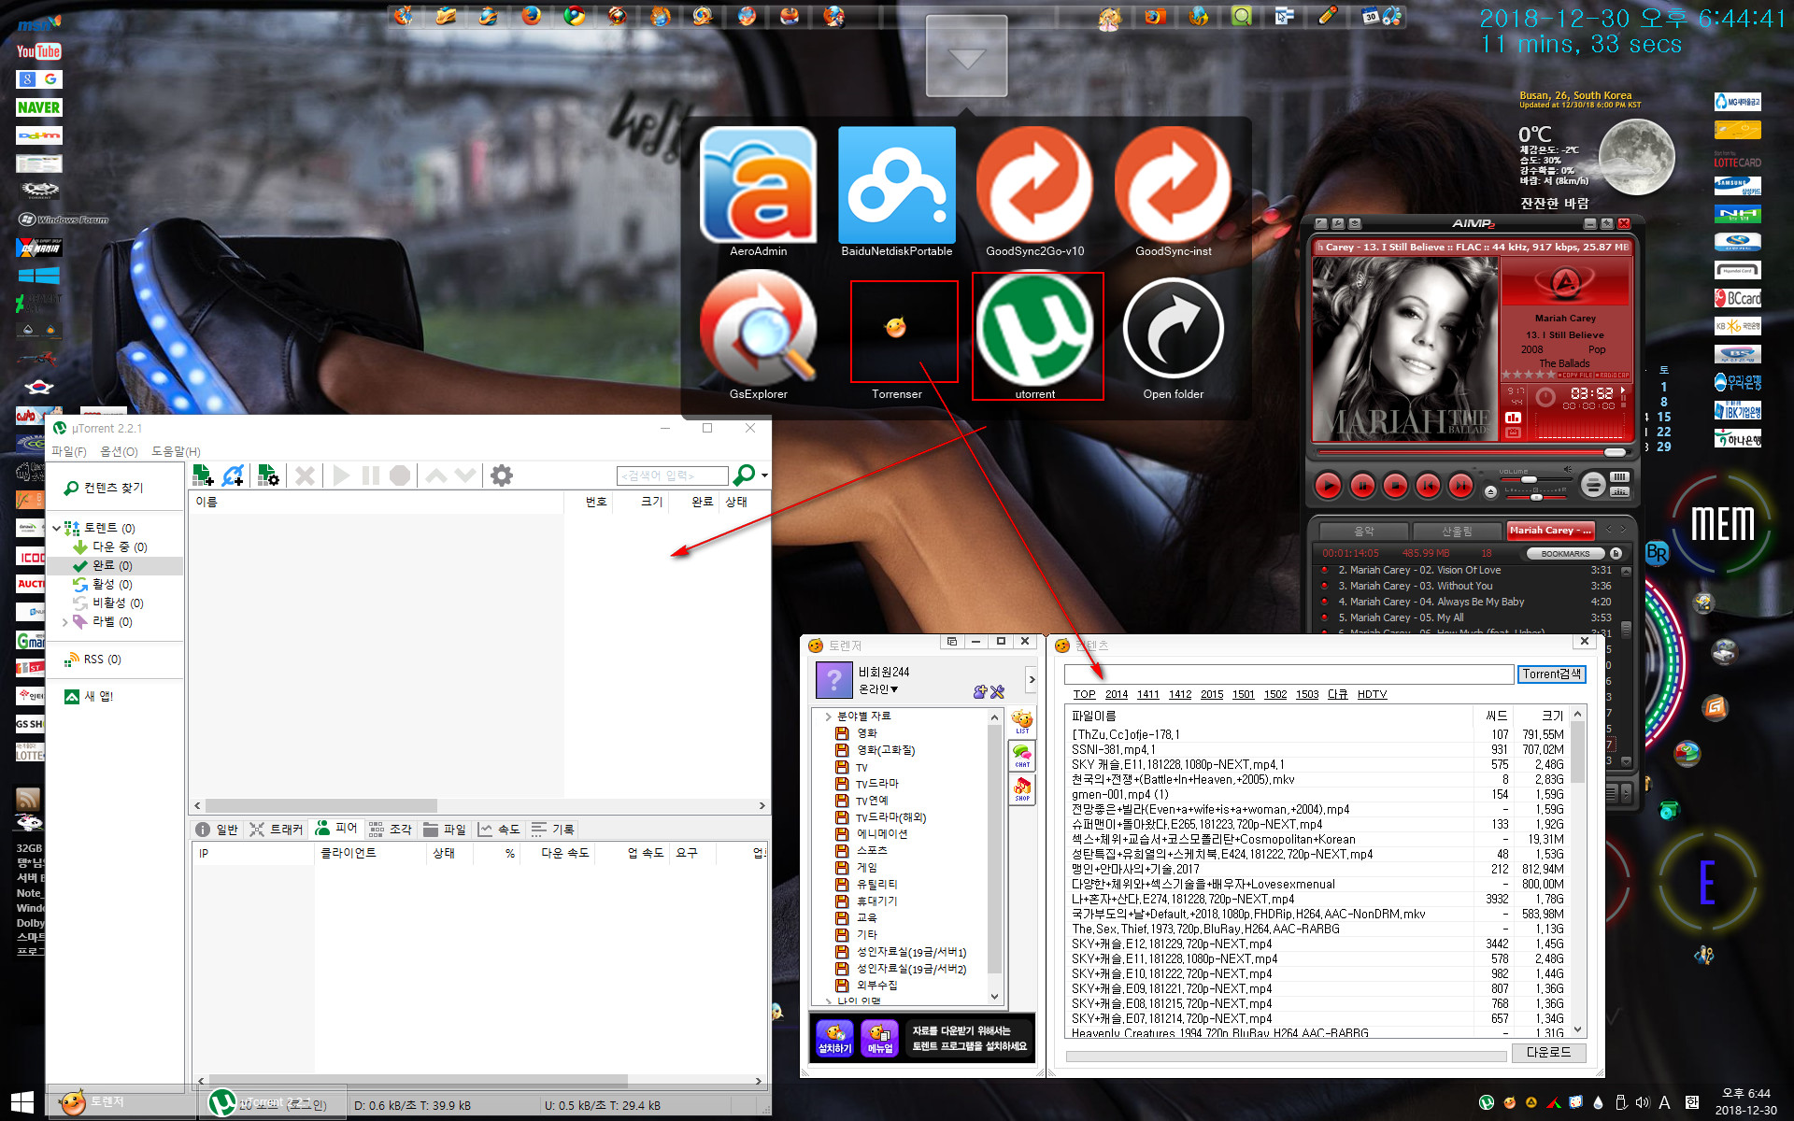Adjust the AIMP volume slider
This screenshot has width=1794, height=1121.
click(x=1536, y=479)
